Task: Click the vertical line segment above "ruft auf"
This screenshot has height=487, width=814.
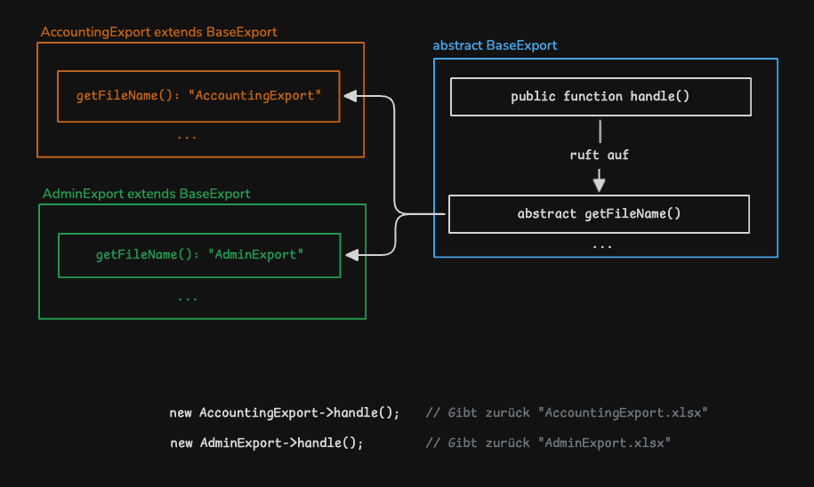Action: 600,132
